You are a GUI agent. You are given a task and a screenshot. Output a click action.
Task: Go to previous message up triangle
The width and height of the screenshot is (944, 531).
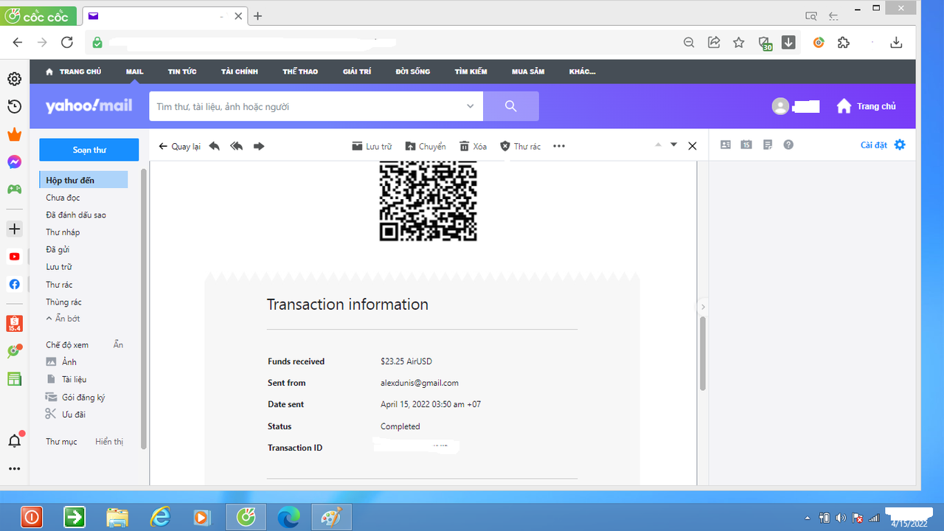point(659,145)
